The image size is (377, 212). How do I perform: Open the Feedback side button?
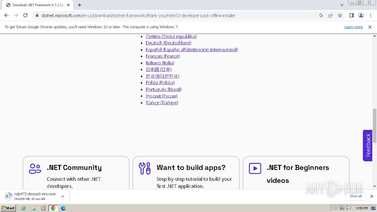pos(368,145)
